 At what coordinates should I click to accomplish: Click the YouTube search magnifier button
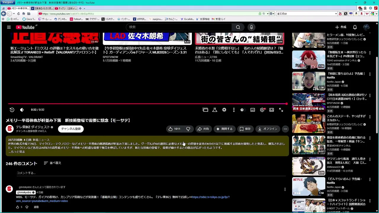238,27
